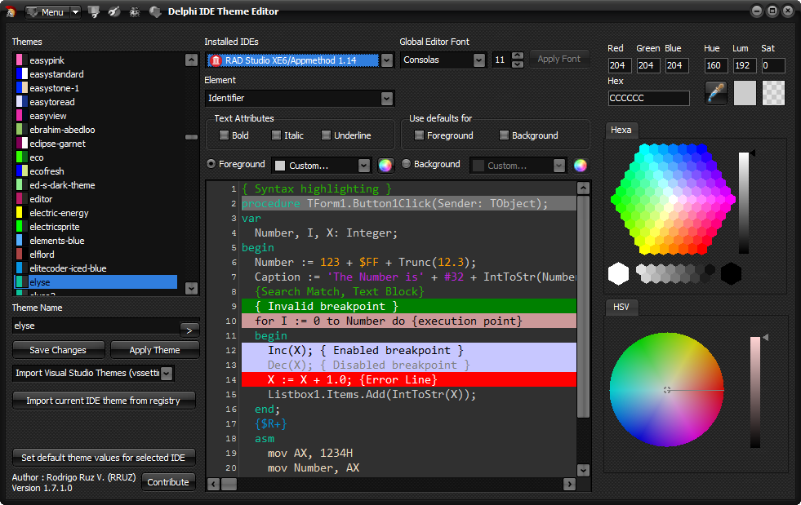Select the Background radio button

click(406, 164)
